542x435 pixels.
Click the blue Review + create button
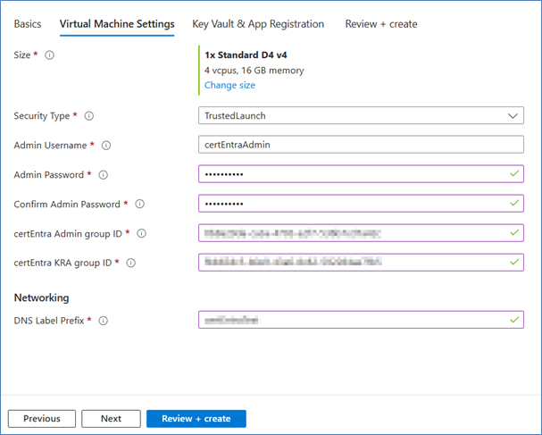[196, 418]
